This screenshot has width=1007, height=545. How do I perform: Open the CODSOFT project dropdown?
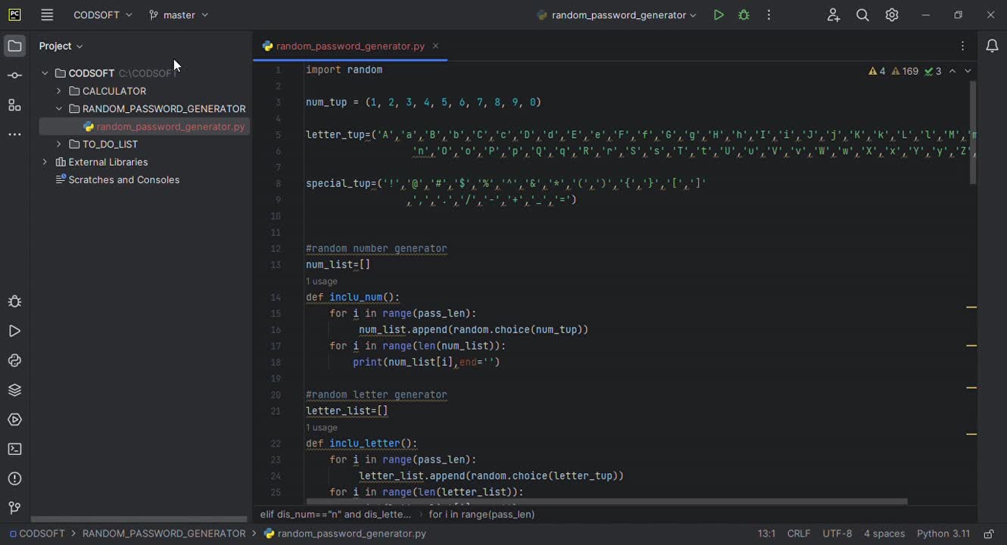click(102, 14)
